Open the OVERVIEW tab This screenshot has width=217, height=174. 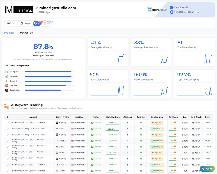coord(9,32)
